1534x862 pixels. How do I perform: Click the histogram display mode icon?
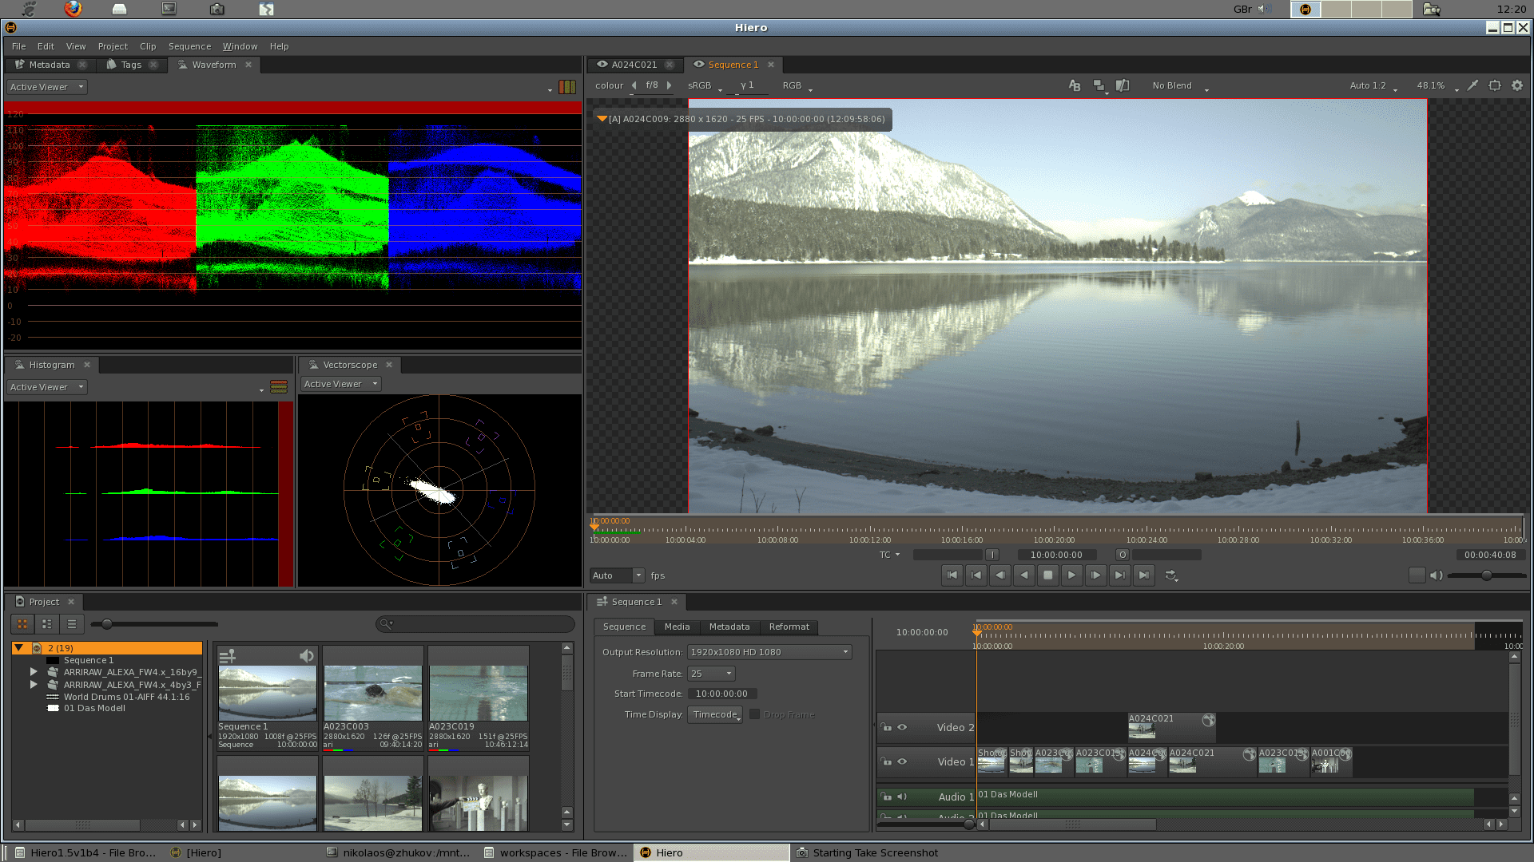click(279, 387)
